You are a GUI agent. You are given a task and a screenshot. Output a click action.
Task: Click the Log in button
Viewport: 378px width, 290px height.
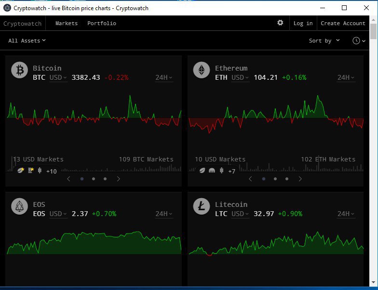pyautogui.click(x=303, y=23)
